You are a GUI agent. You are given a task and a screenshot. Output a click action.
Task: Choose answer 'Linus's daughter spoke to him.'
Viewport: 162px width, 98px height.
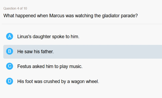(x=48, y=37)
